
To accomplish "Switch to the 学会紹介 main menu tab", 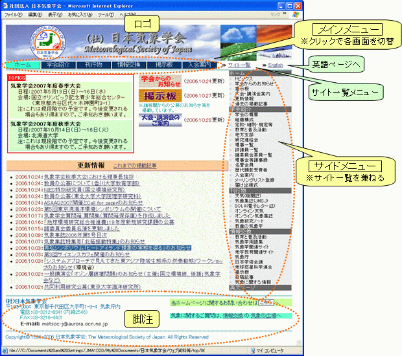I will click(58, 65).
